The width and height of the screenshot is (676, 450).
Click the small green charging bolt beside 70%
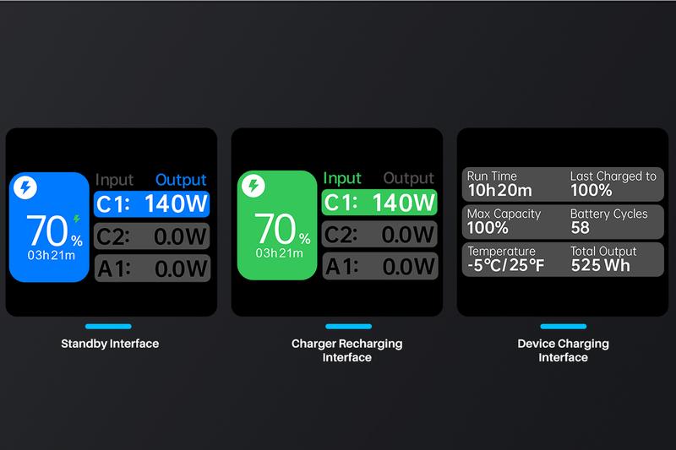[x=77, y=219]
